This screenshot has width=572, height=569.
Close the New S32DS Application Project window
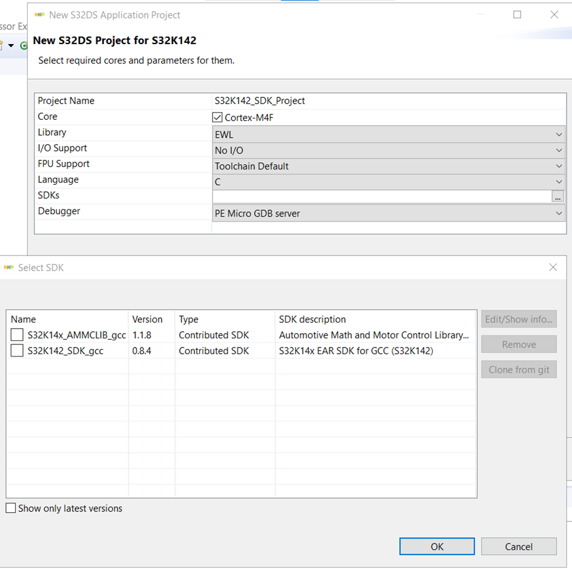pyautogui.click(x=554, y=15)
